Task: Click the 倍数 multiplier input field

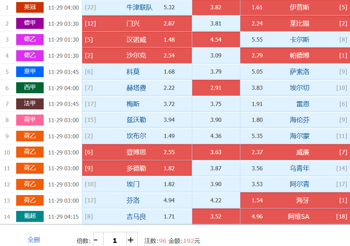Action: [x=114, y=240]
